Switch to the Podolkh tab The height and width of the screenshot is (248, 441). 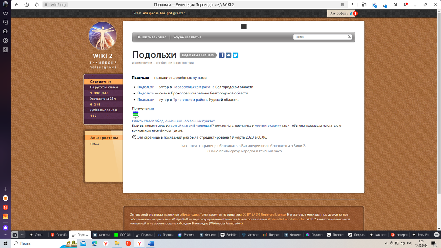(229, 234)
